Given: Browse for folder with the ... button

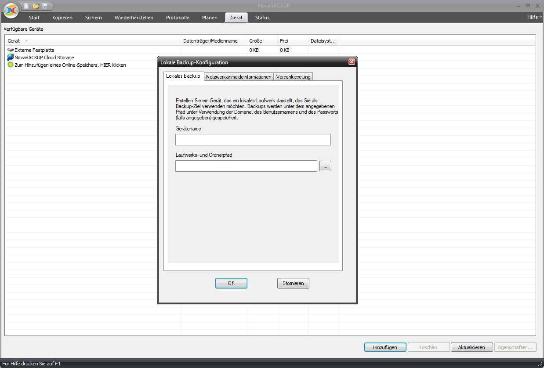Looking at the screenshot, I should [x=325, y=166].
